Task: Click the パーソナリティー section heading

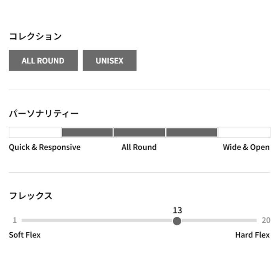Action: (44, 114)
